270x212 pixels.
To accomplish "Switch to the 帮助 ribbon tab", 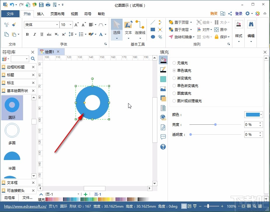I will pos(101,14).
